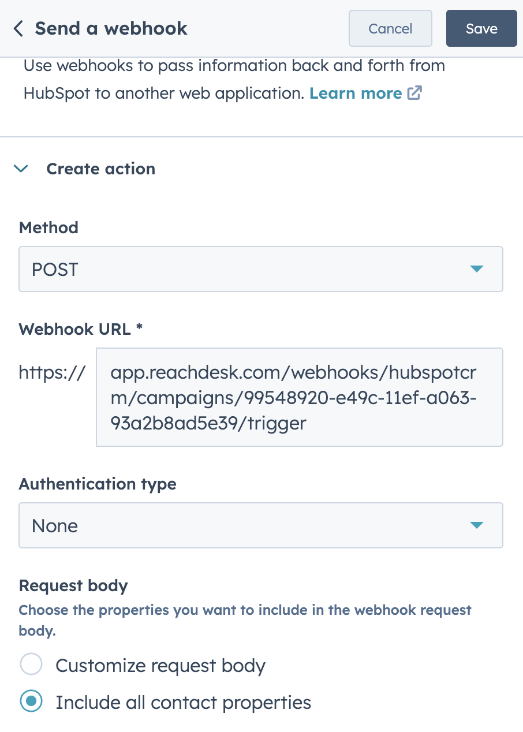Open the Learn more link
The height and width of the screenshot is (732, 523).
356,93
